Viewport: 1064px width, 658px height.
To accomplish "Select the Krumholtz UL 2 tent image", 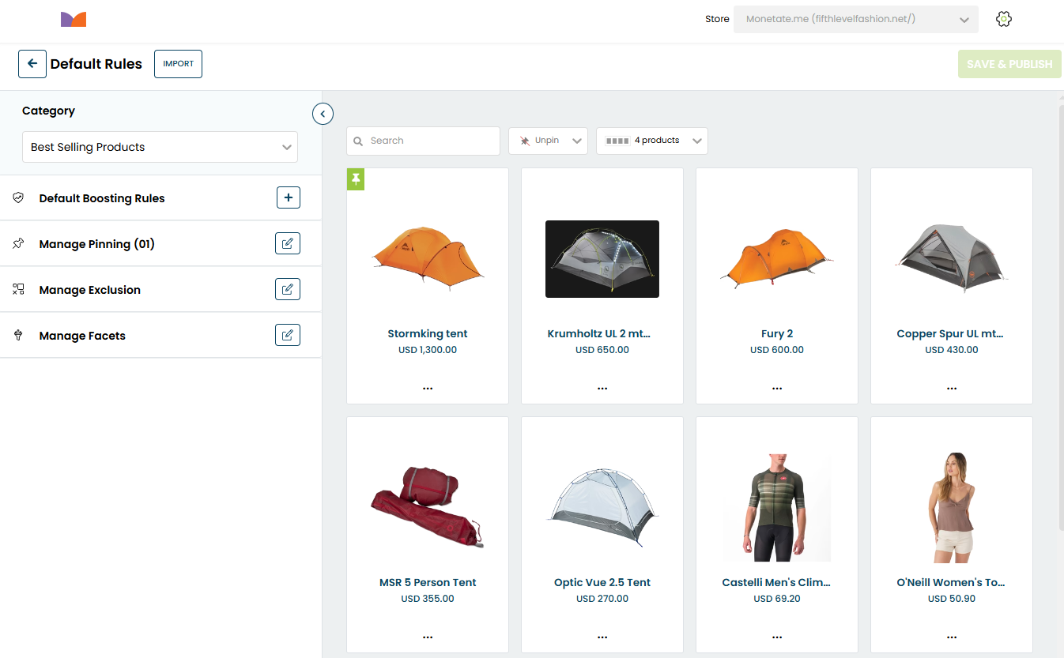I will [602, 259].
